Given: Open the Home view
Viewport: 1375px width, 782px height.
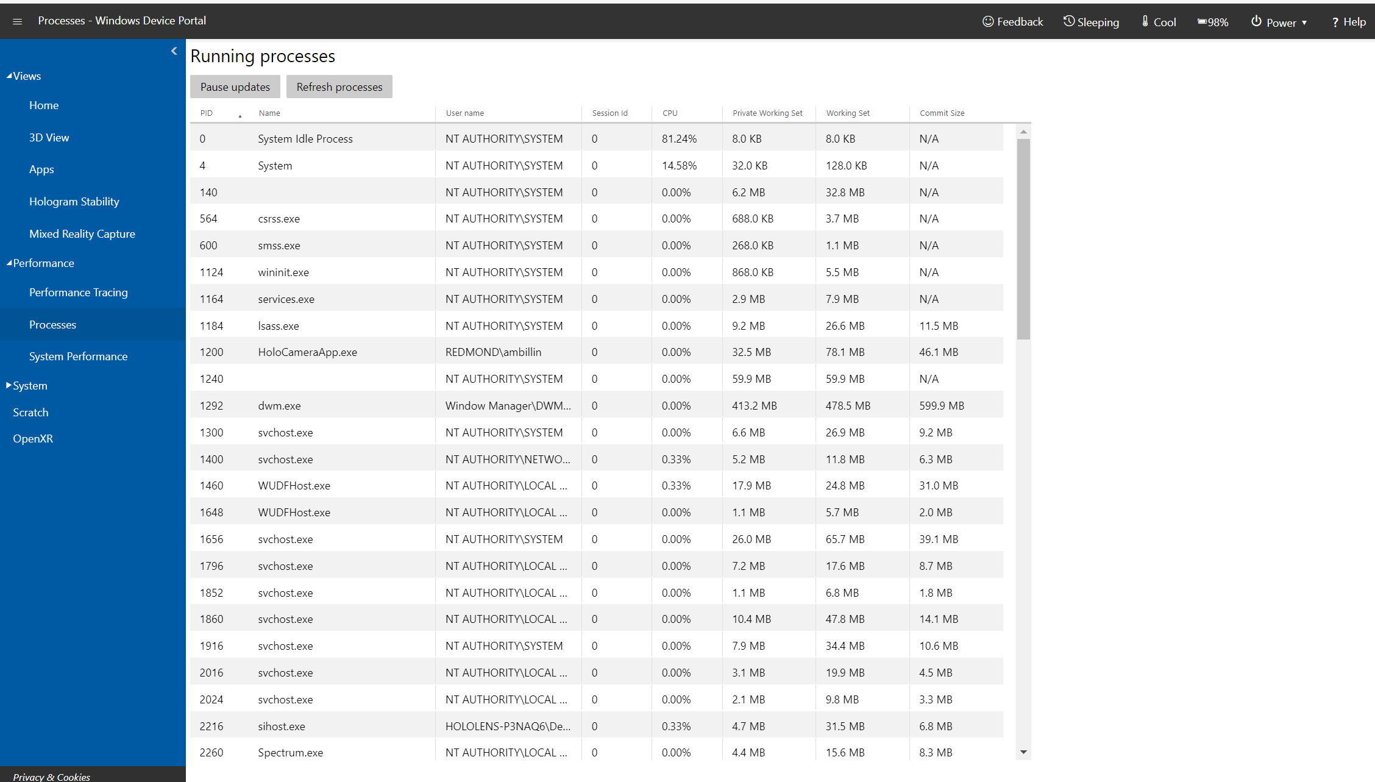Looking at the screenshot, I should [x=43, y=105].
